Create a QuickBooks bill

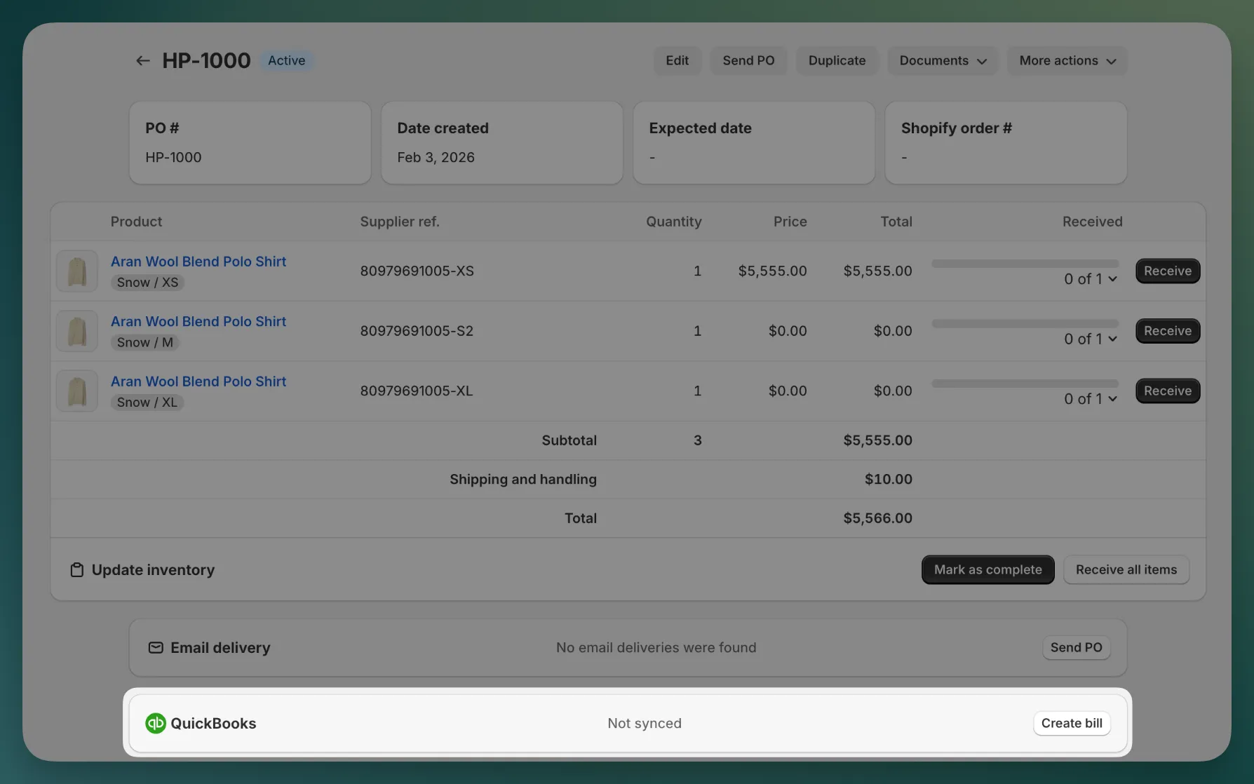coord(1071,723)
